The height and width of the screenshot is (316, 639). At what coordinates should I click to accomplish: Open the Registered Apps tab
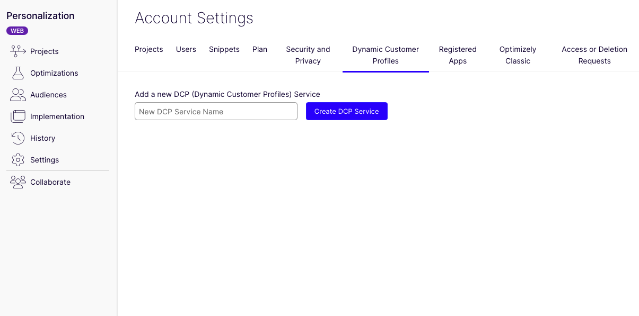458,55
